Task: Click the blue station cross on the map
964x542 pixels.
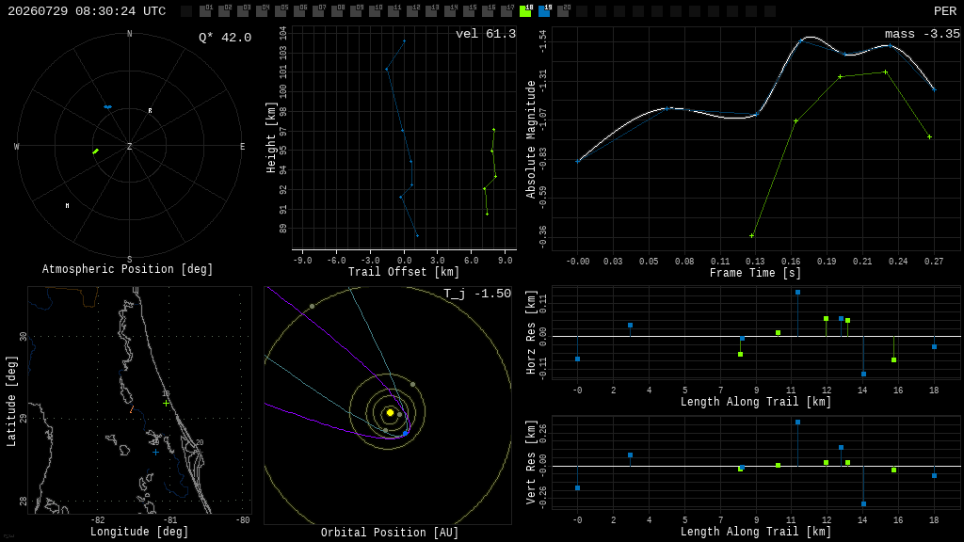Action: [155, 453]
